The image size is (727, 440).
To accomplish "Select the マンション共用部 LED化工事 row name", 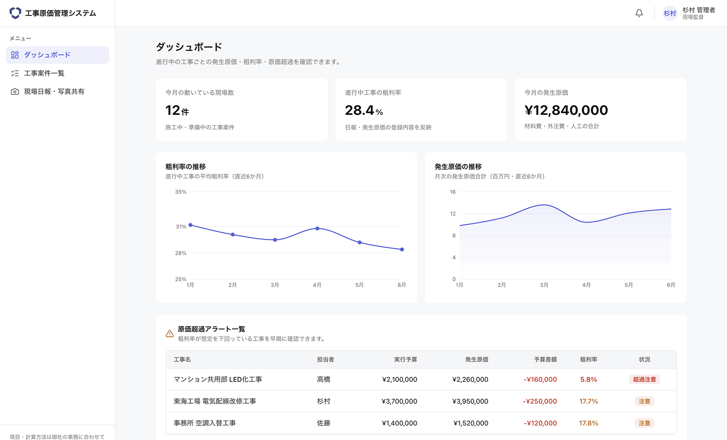I will 218,379.
